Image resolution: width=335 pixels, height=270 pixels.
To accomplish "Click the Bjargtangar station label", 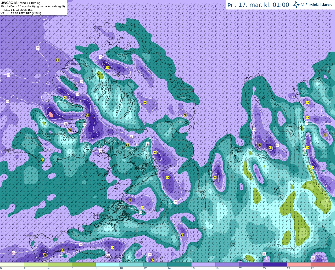I will pos(9,150).
